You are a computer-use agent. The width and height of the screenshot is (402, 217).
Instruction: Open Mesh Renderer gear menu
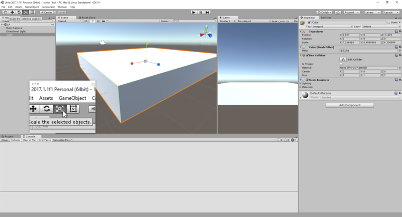click(400, 80)
